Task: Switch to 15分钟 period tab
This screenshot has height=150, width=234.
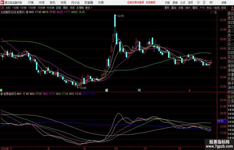Action: coord(32,8)
